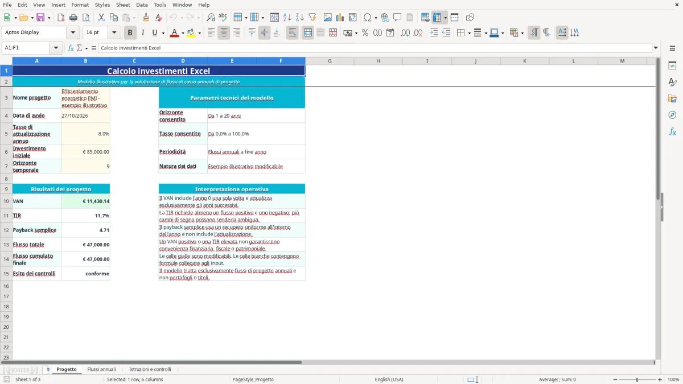683x384 pixels.
Task: Open Sidebar Settings menu icon
Action: (672, 48)
